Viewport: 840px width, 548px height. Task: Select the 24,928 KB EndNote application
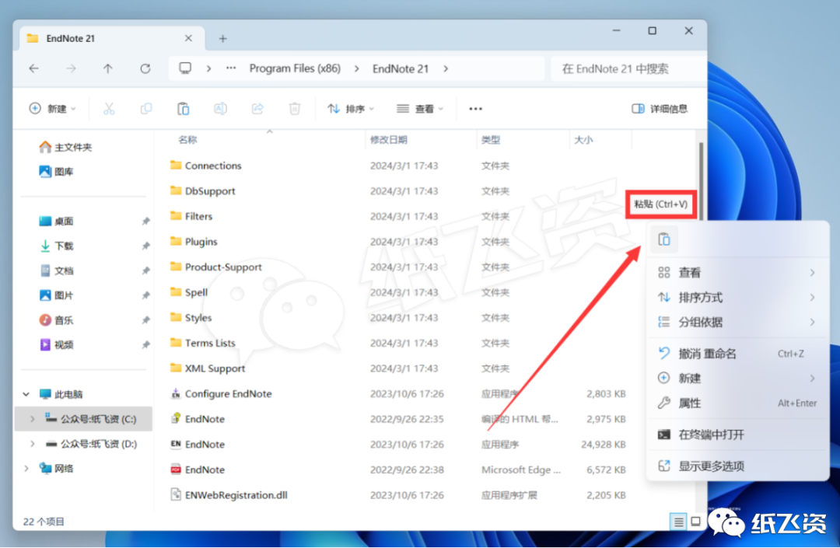205,444
